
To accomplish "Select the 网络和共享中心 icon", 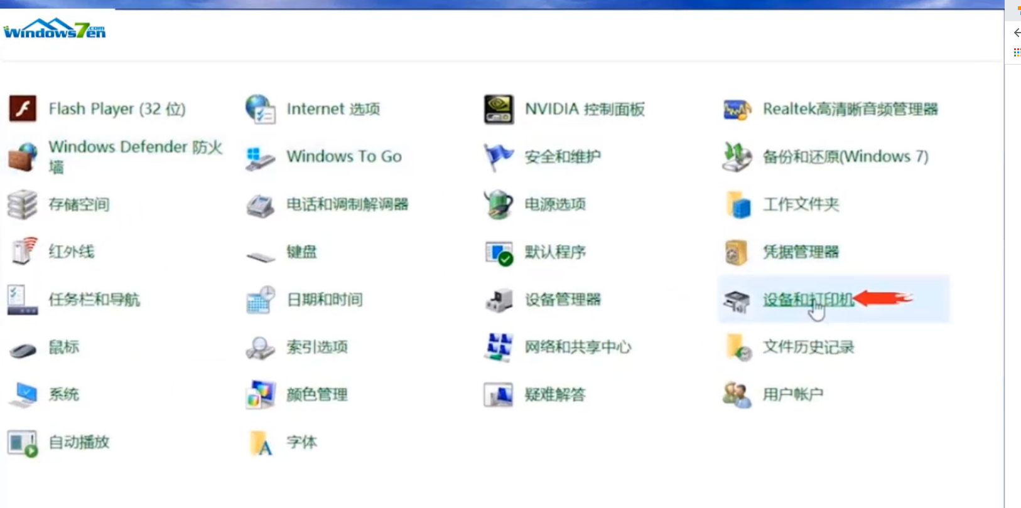I will click(x=499, y=347).
